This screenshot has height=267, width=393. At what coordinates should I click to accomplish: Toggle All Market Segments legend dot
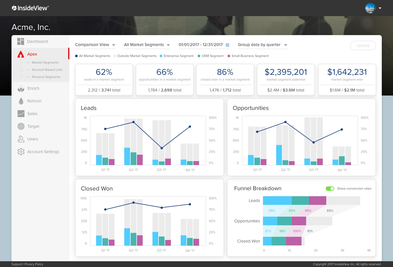pyautogui.click(x=77, y=56)
